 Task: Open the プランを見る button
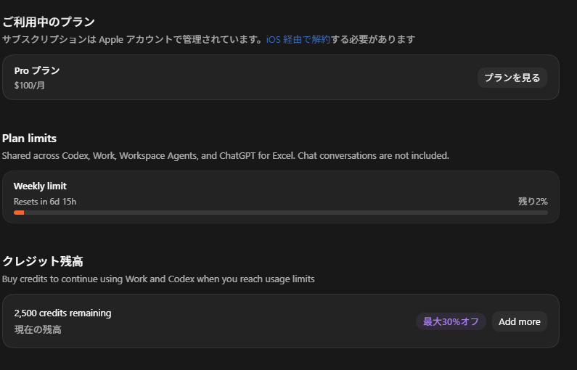point(512,78)
